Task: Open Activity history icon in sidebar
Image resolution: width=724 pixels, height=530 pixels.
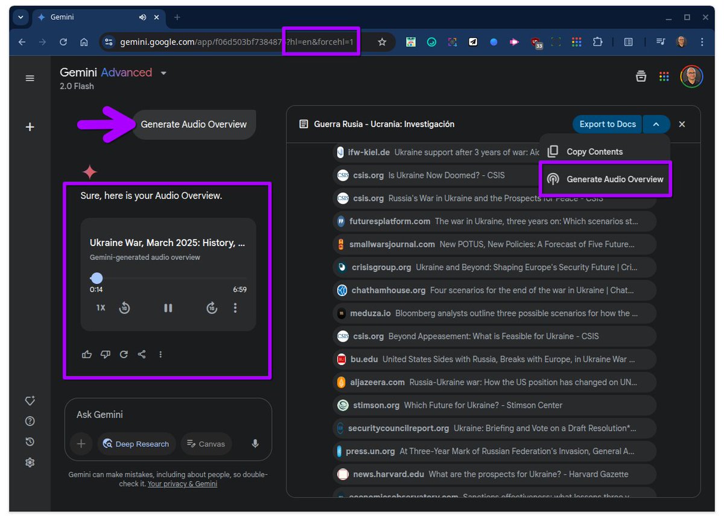Action: coord(30,442)
